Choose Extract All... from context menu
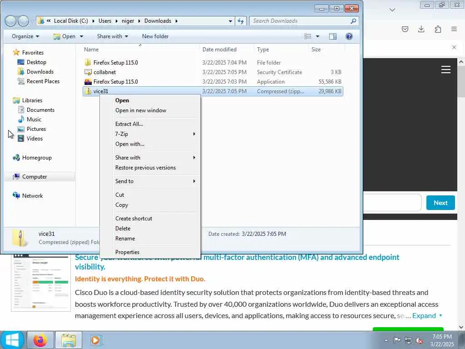Viewport: 465px width, 349px height. [129, 124]
